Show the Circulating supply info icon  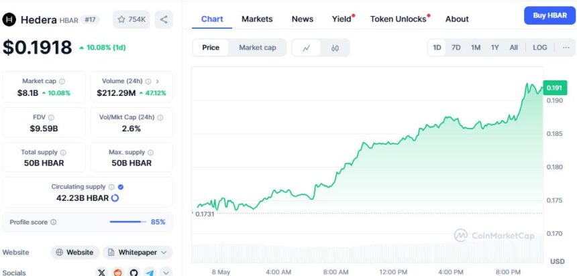[x=111, y=187]
